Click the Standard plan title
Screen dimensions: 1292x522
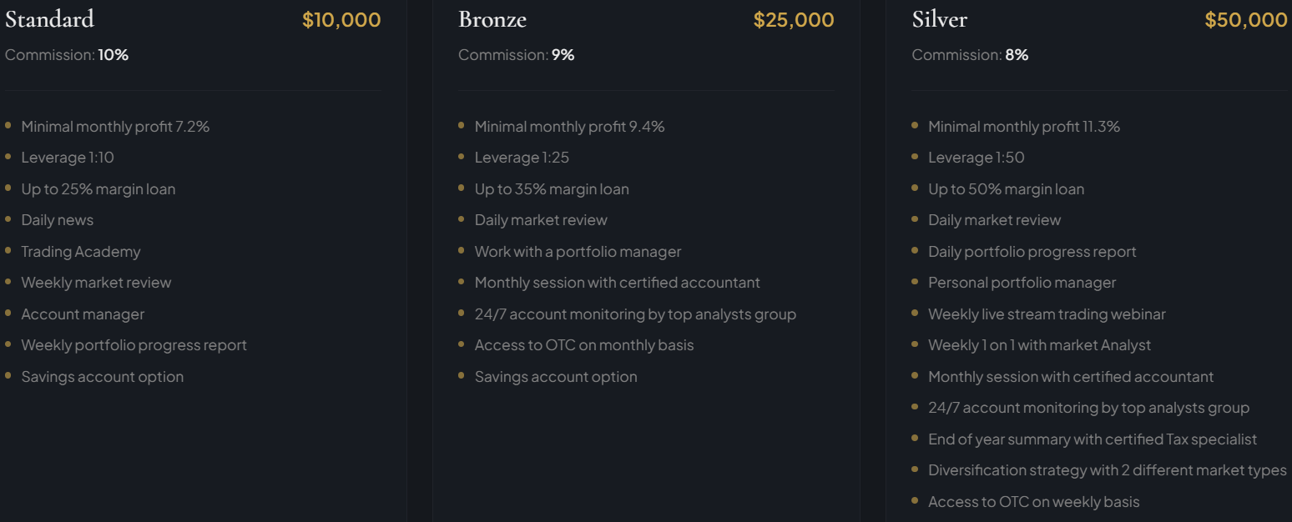[x=49, y=19]
